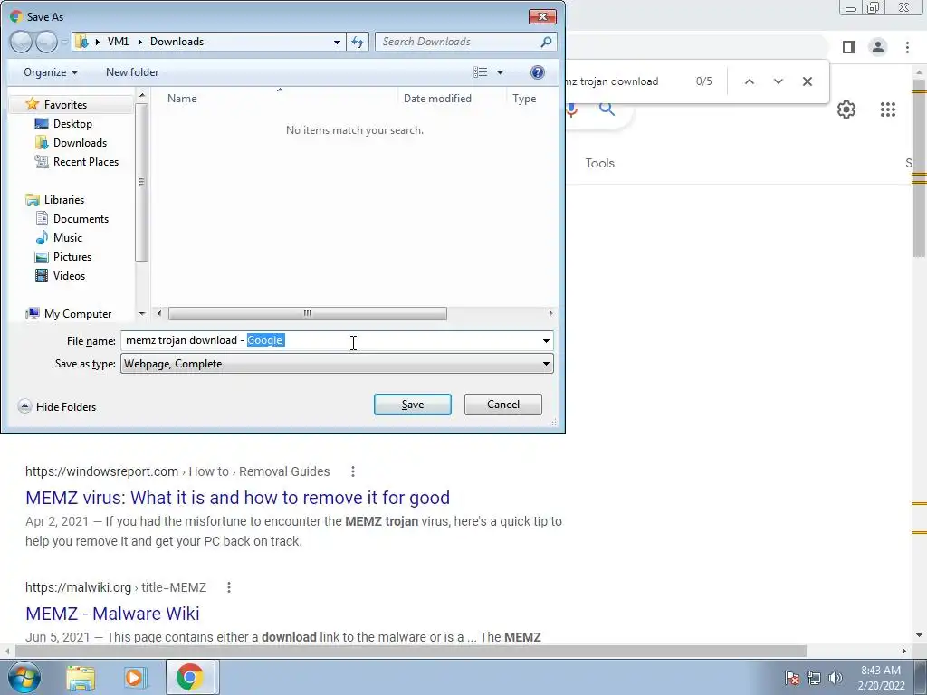The width and height of the screenshot is (927, 695).
Task: Open Google quick settings gear
Action: coord(846,109)
